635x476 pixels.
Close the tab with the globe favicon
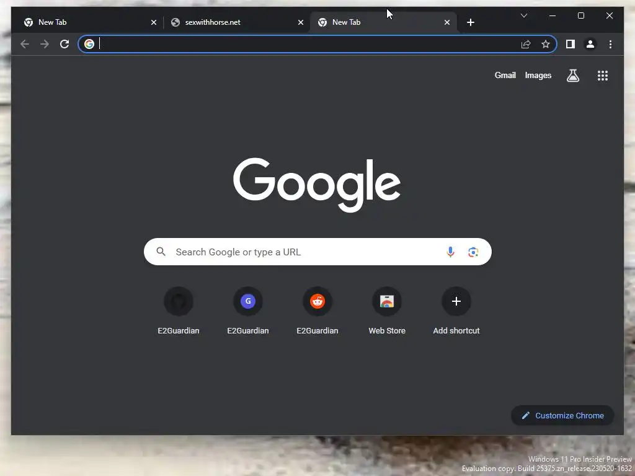[301, 22]
